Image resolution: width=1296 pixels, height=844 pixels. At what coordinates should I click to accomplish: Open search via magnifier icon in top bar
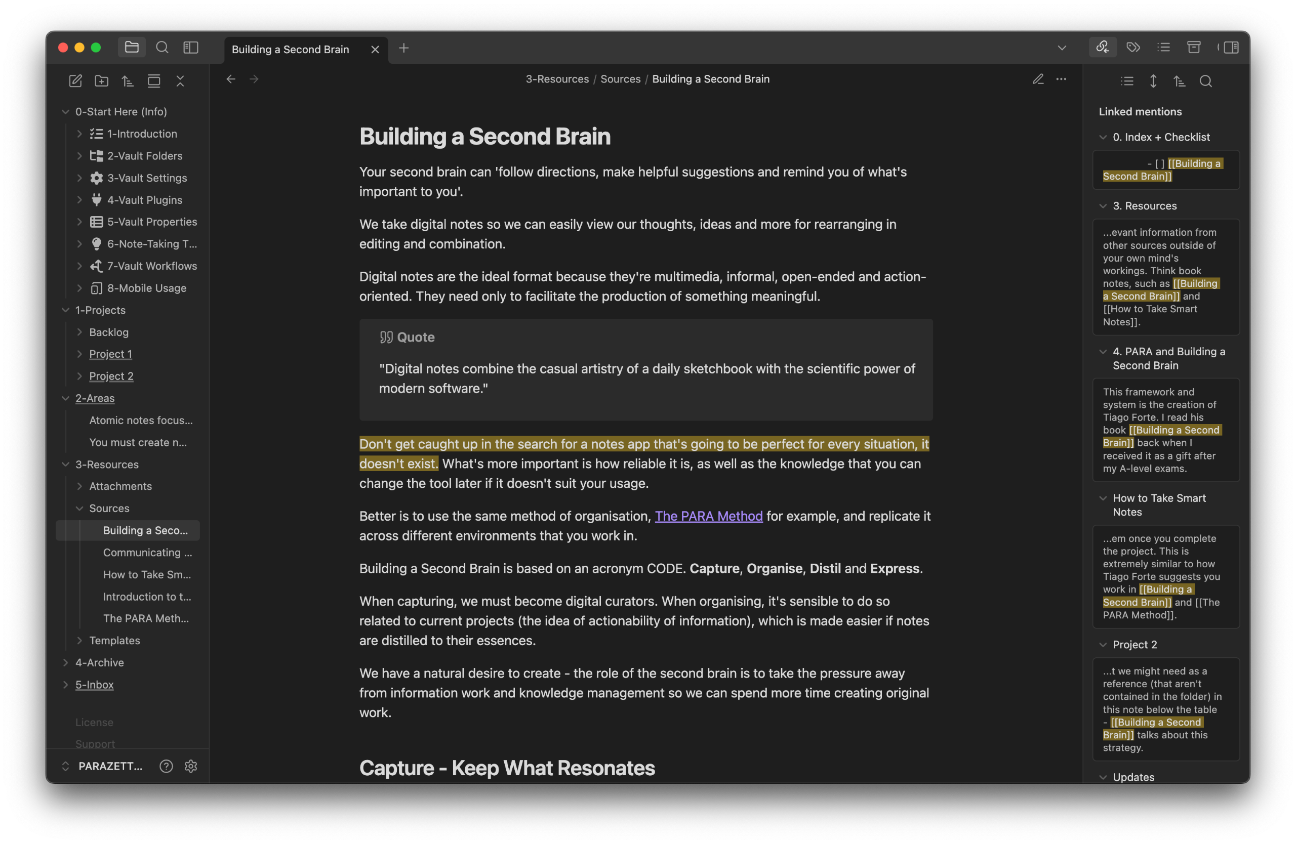tap(161, 48)
